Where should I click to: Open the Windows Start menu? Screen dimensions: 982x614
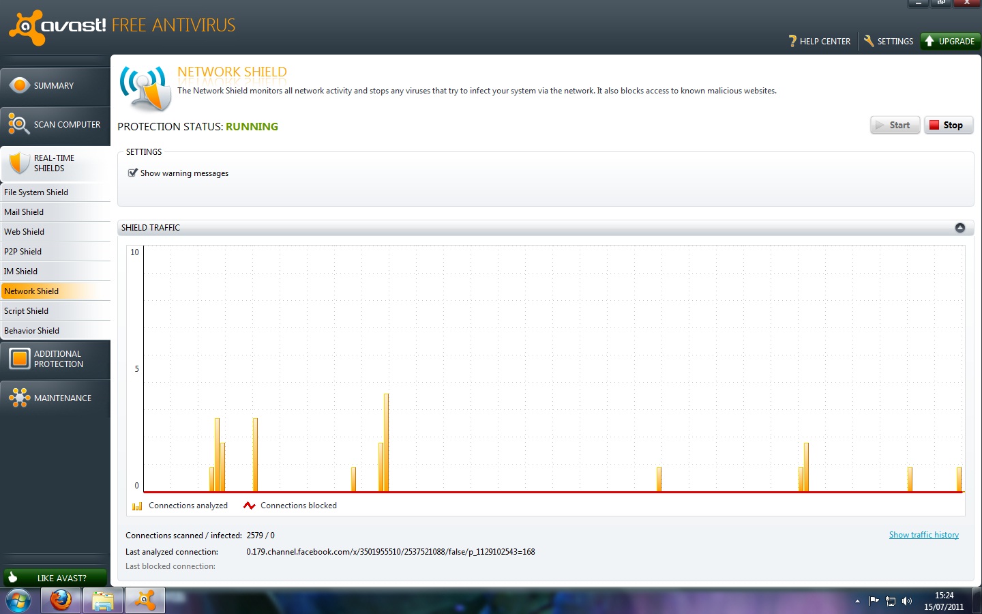(x=18, y=601)
